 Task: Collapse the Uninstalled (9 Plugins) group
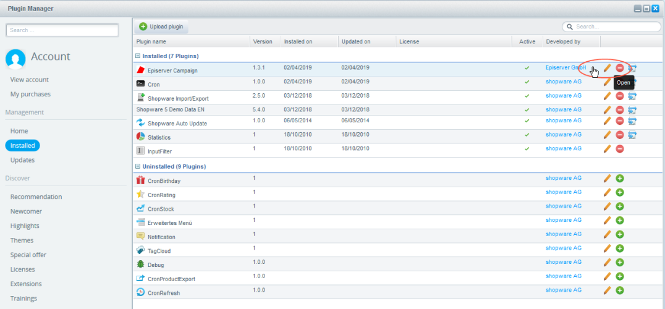[138, 167]
